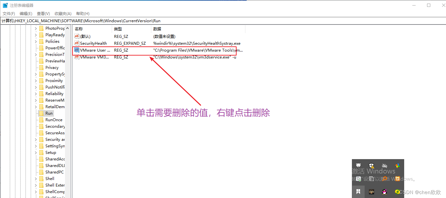The height and width of the screenshot is (198, 446).
Task: Open the Windows Security shield tray icon
Action: 372,166
